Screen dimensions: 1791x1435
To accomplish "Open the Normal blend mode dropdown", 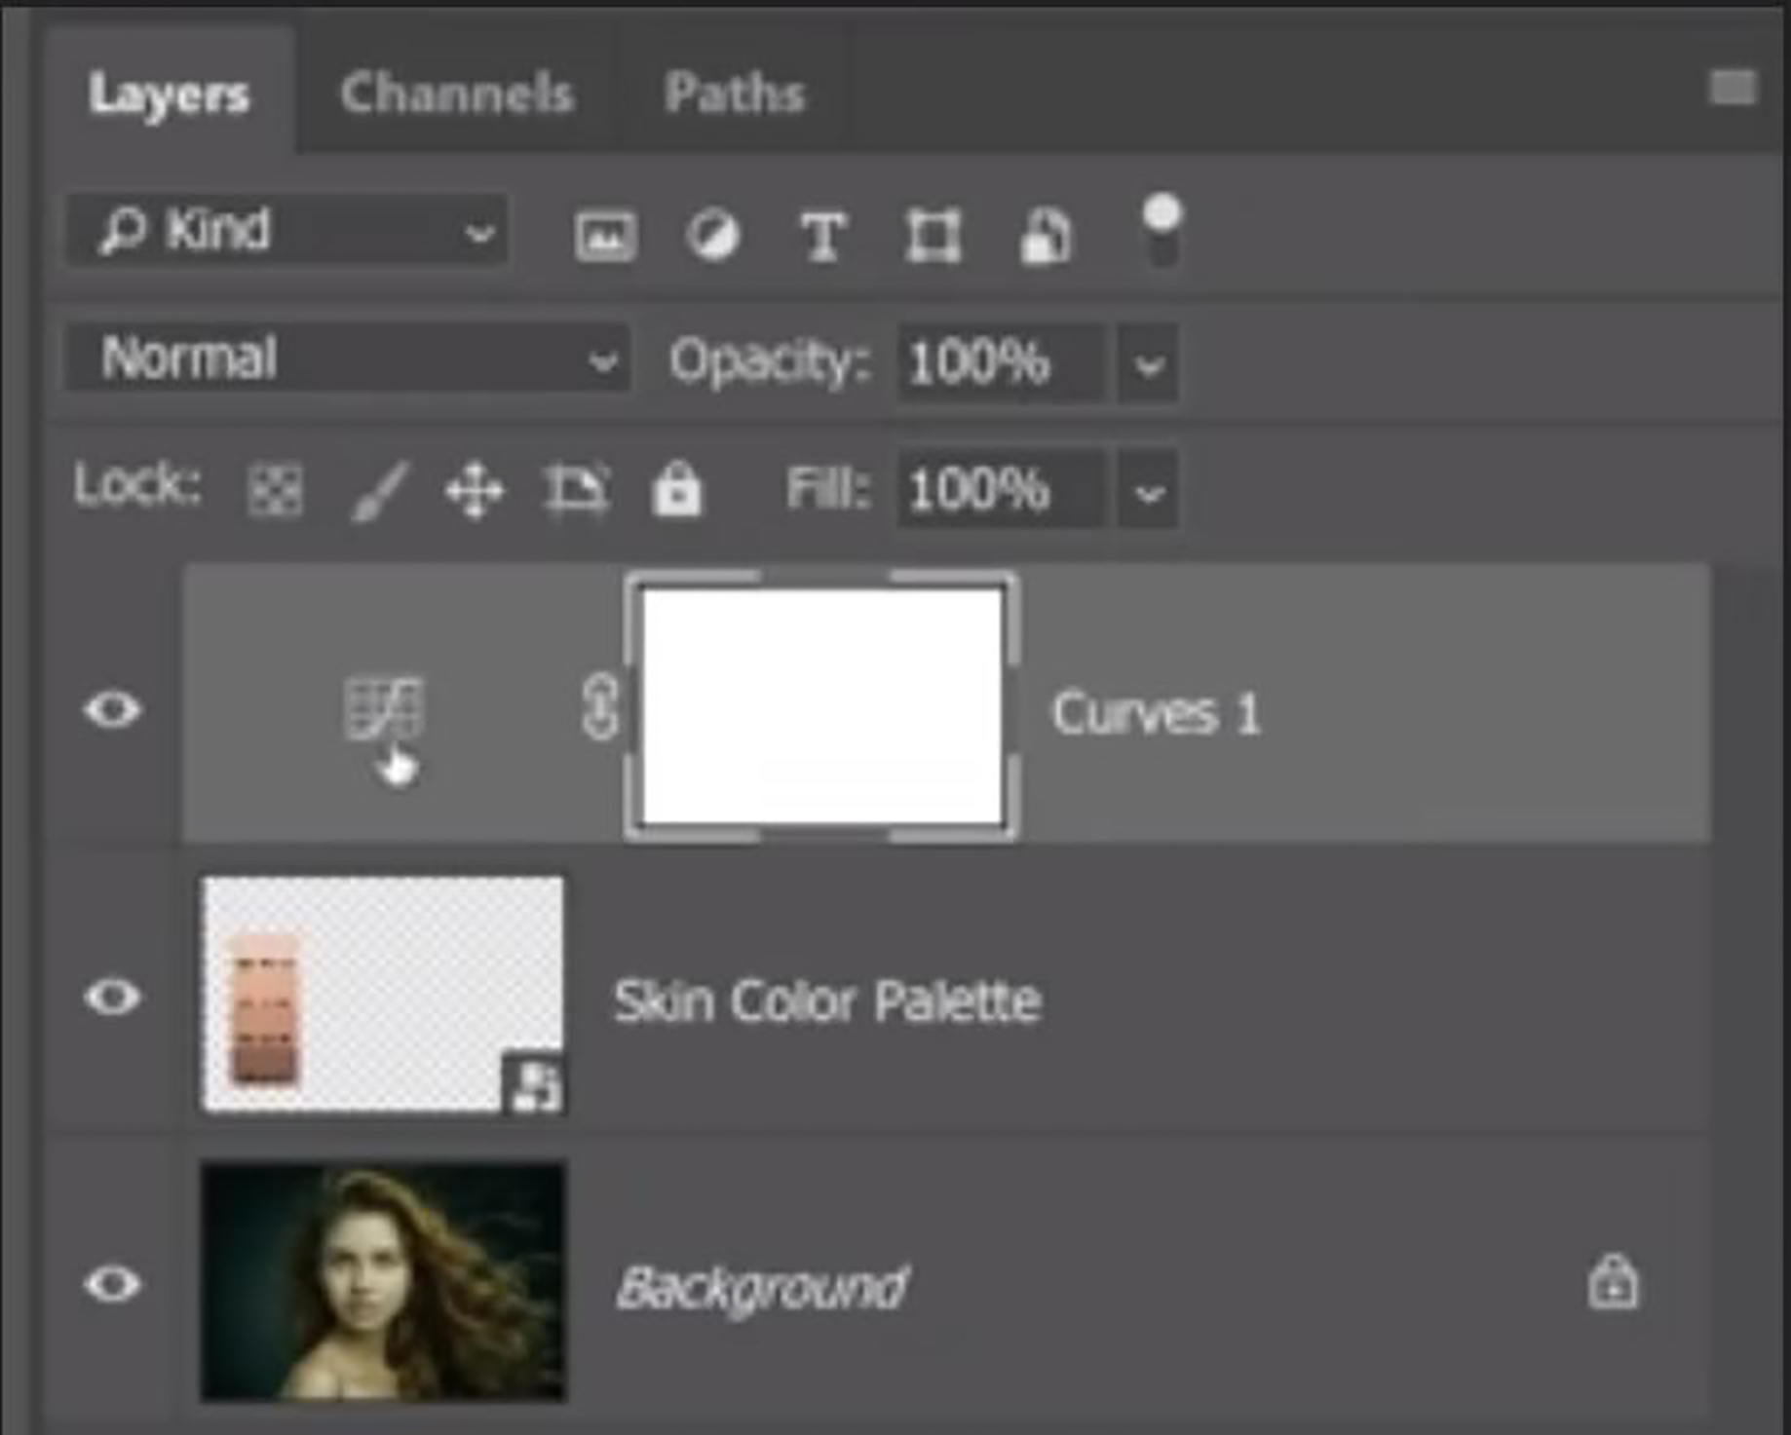I will click(x=348, y=359).
